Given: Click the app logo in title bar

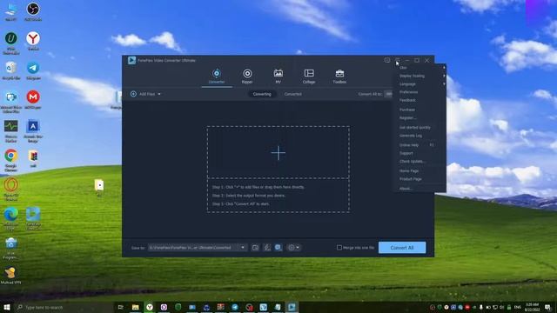Looking at the screenshot, I should click(131, 60).
